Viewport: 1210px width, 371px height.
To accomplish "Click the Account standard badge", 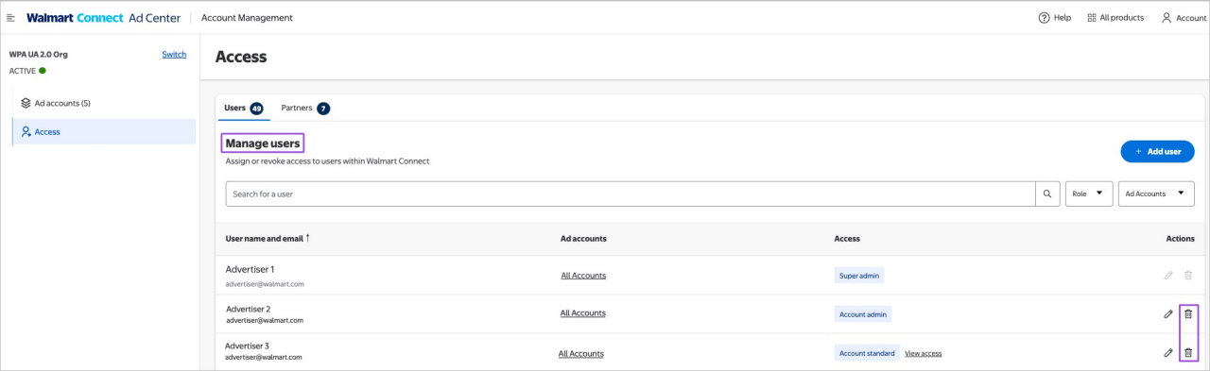I will click(867, 353).
